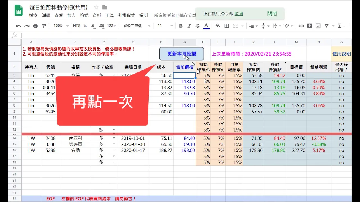Open vertical align dropdown
360x202 pixels.
265,26
